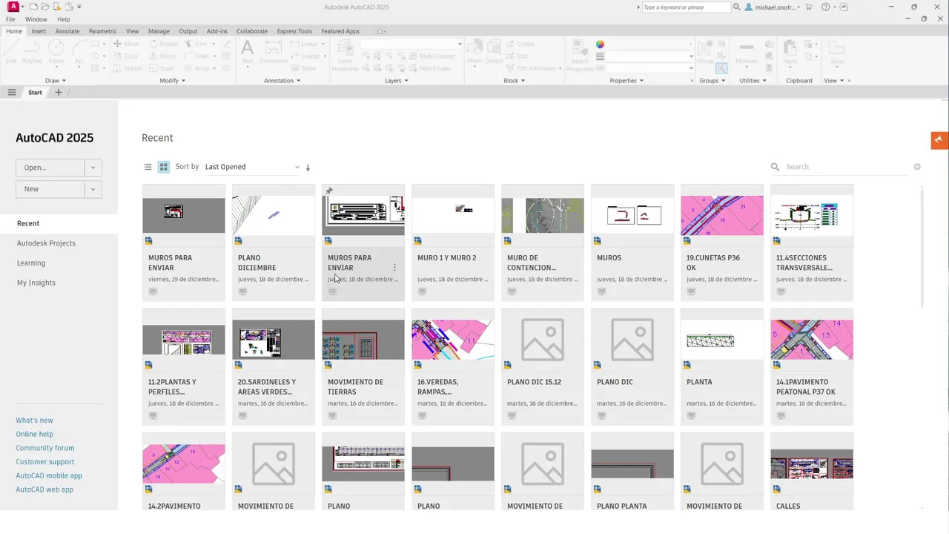
Task: Click the recent files Search field
Action: pos(845,167)
